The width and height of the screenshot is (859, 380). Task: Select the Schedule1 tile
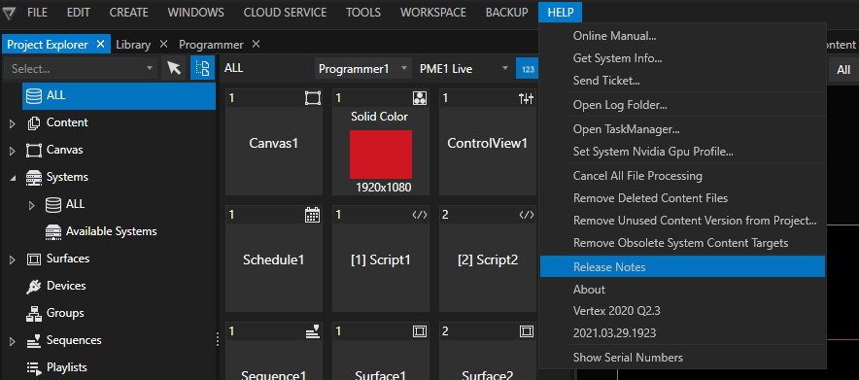273,259
